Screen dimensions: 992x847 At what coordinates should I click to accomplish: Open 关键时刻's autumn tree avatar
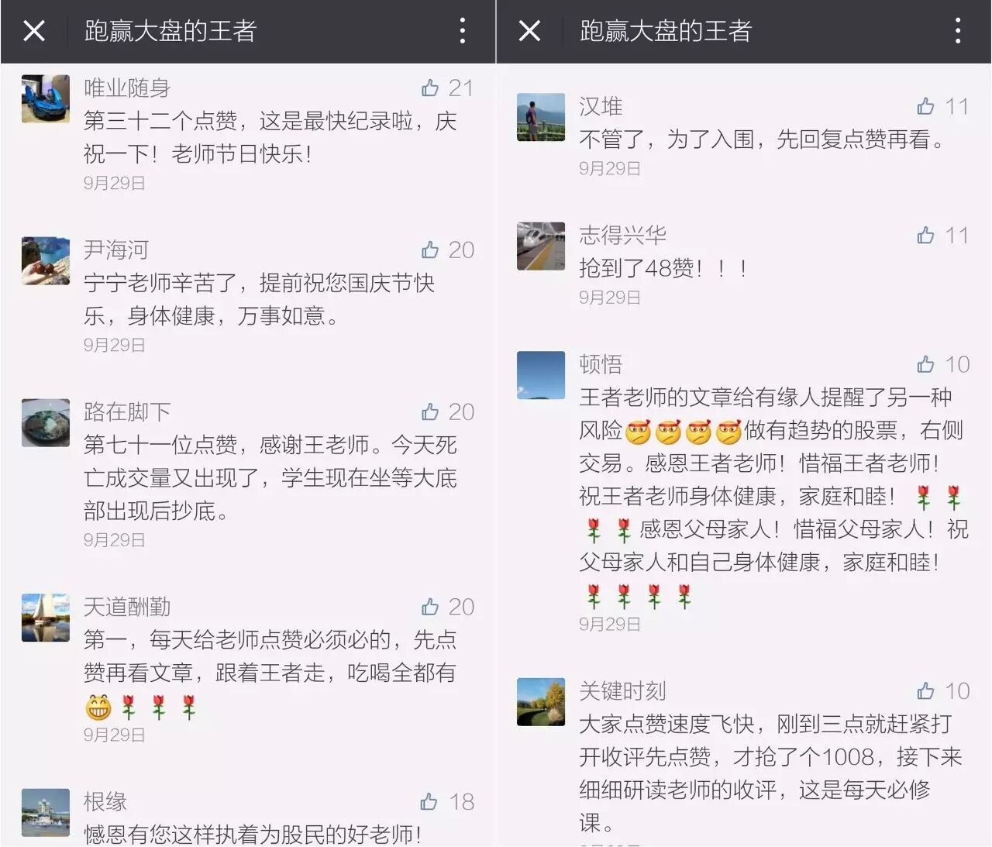pos(541,702)
